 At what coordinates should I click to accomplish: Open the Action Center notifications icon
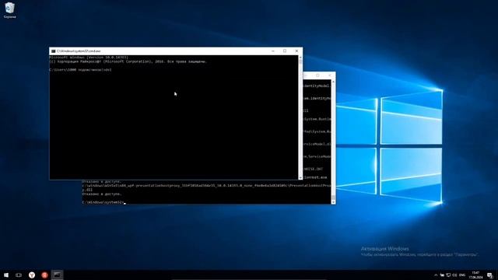(490, 275)
